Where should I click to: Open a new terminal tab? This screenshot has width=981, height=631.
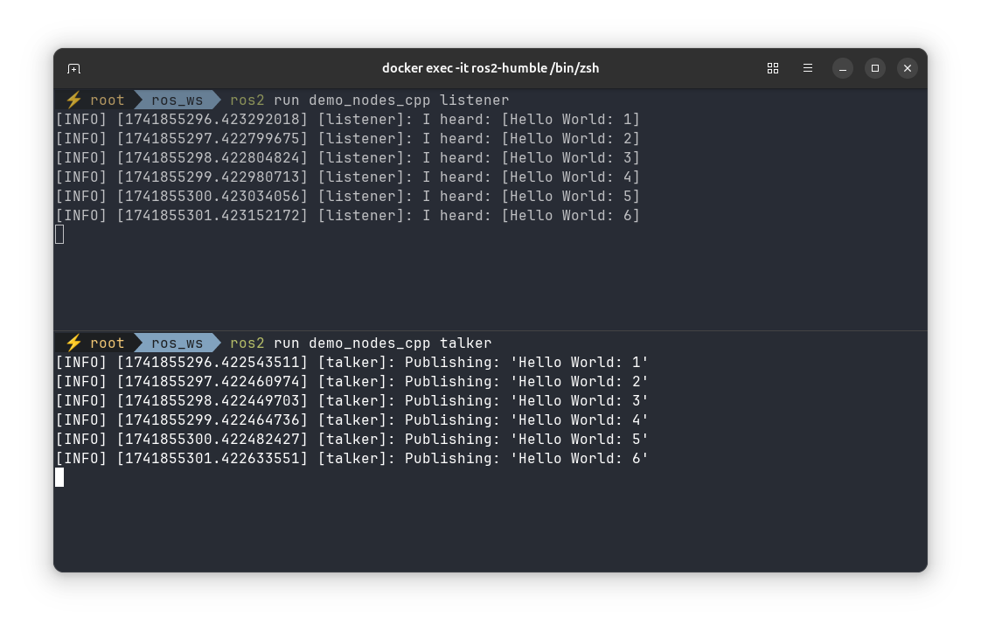[73, 67]
